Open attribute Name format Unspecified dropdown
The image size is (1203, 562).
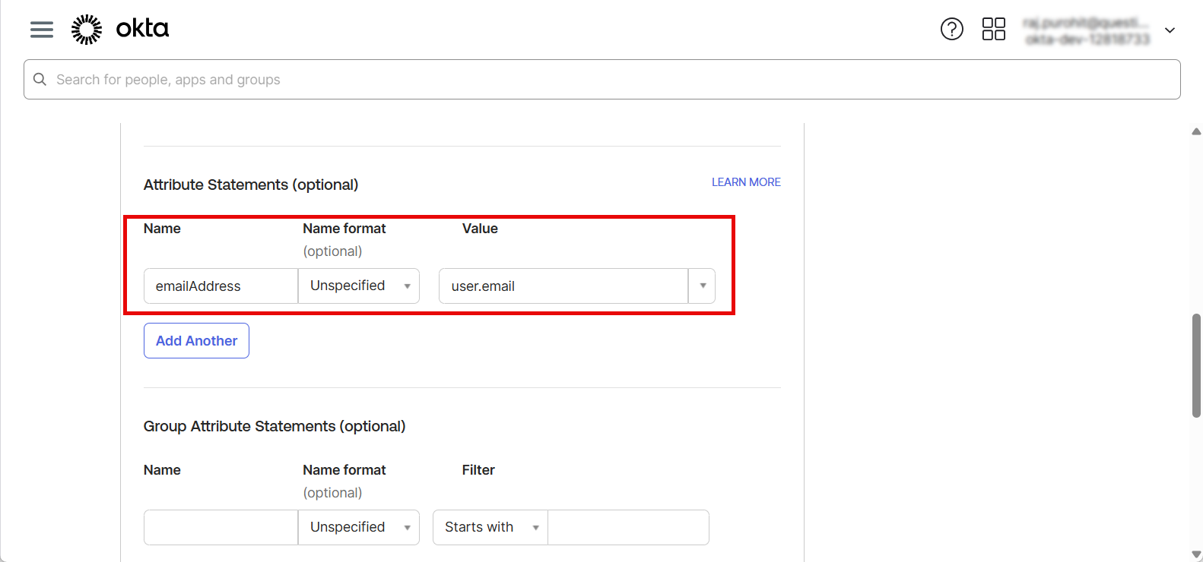[x=359, y=286]
